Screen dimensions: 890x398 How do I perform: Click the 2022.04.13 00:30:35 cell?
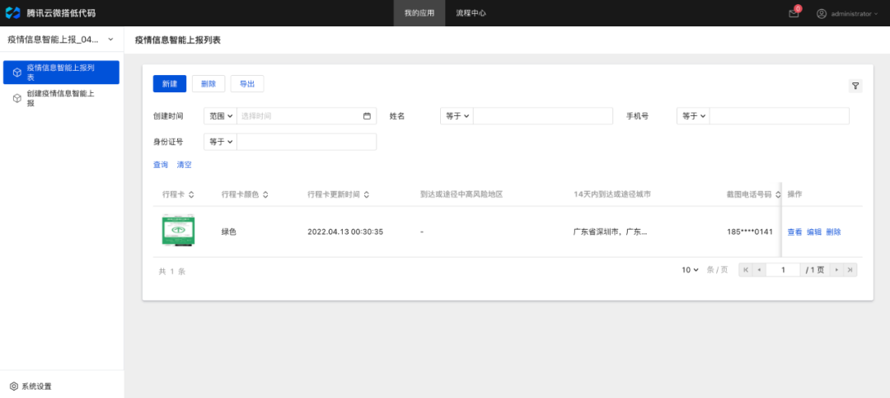pos(345,232)
